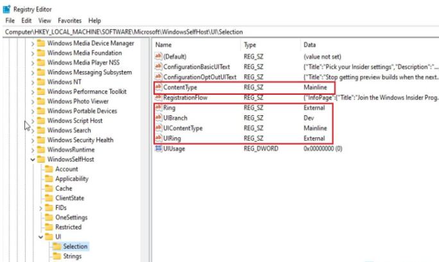The image size is (439, 262).
Task: Select the UIUsage value name
Action: pyautogui.click(x=174, y=149)
